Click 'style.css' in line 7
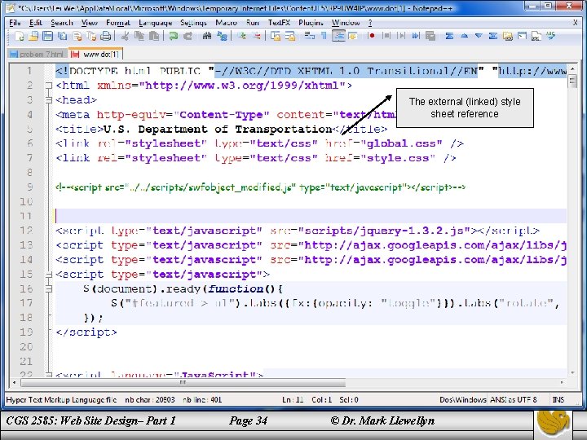This screenshot has width=587, height=440. (397, 158)
